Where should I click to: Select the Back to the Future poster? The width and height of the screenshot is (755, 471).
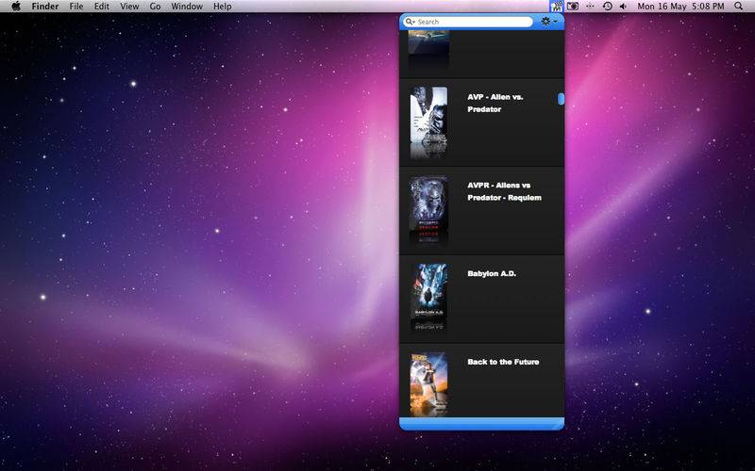pos(428,384)
